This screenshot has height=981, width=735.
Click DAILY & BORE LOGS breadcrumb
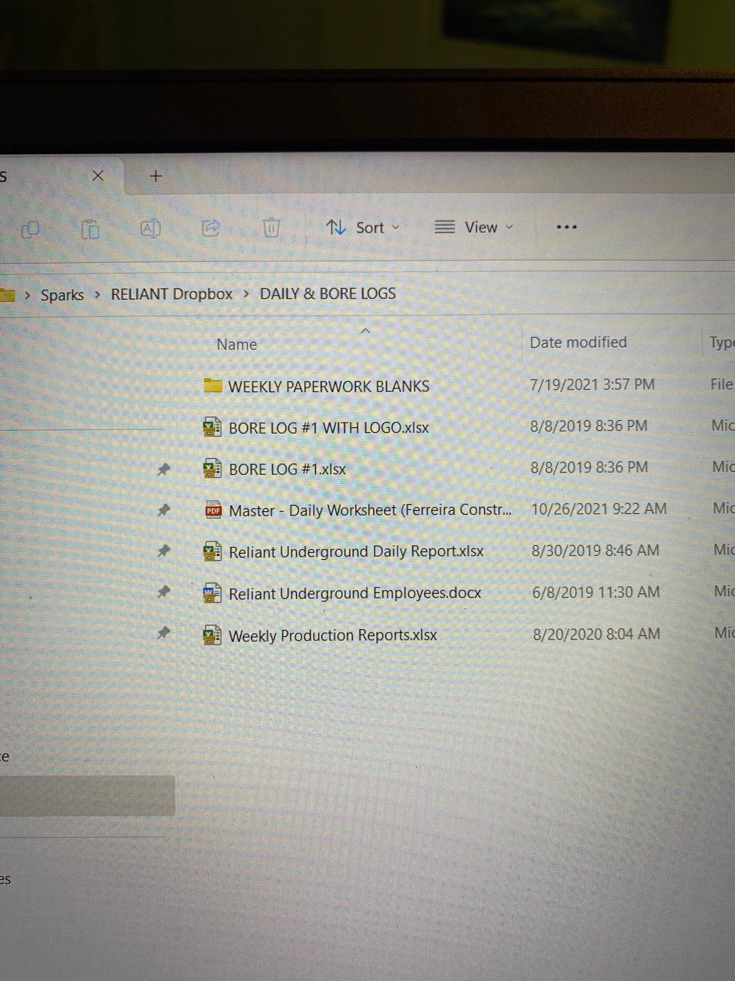327,294
